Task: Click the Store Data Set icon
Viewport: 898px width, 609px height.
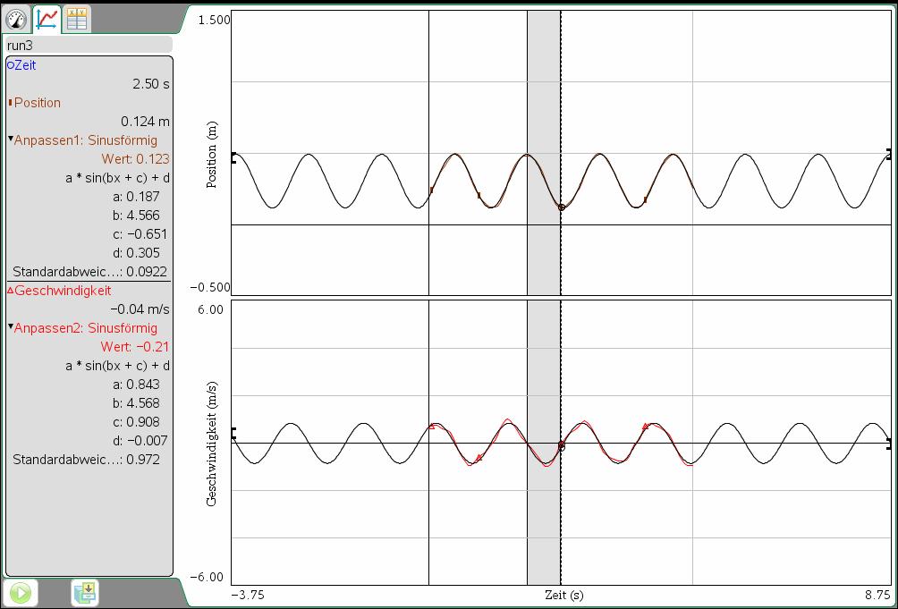Action: (85, 592)
